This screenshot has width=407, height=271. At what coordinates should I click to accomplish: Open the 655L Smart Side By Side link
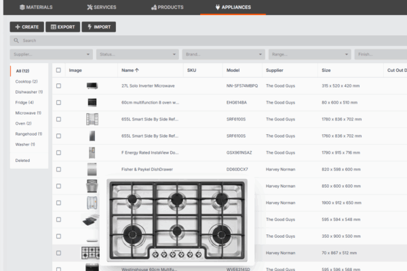pos(150,119)
